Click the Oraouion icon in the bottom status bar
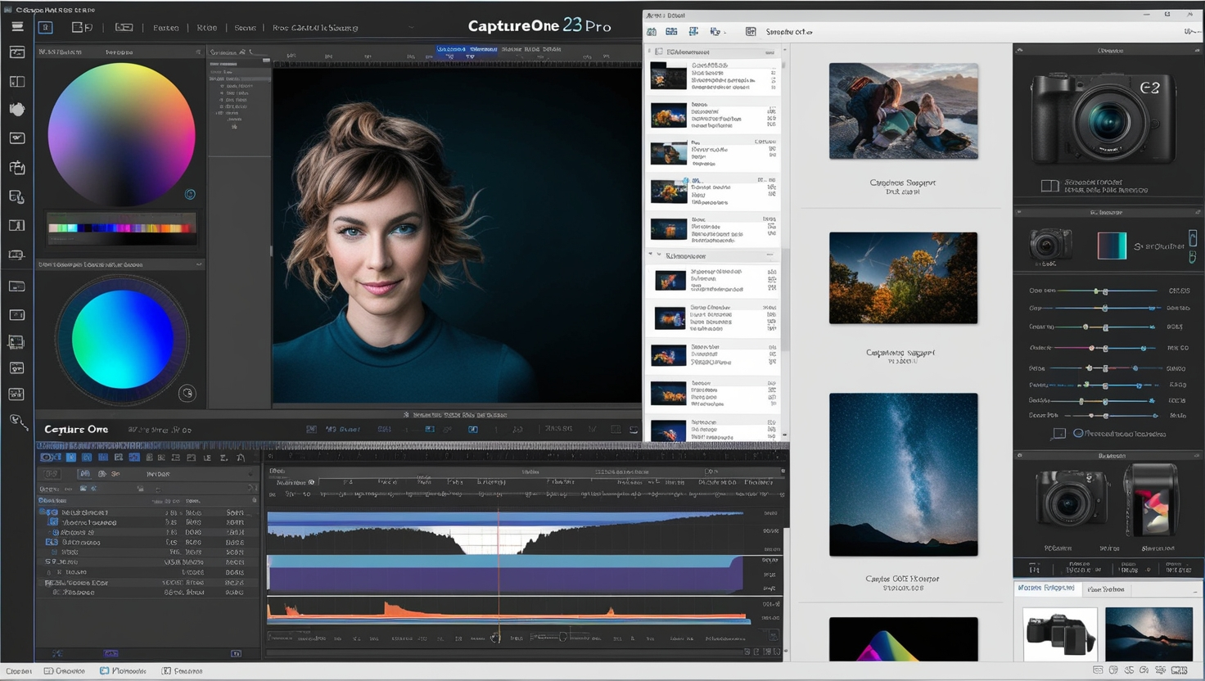1205x681 pixels. coord(48,671)
